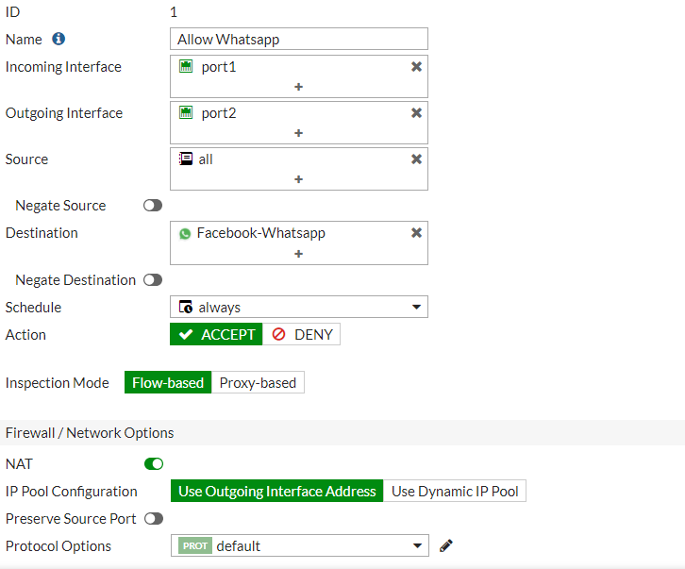Toggle Preserve Source Port switch

tap(153, 519)
